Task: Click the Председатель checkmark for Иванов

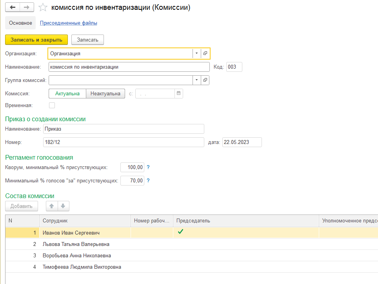Action: pos(180,232)
